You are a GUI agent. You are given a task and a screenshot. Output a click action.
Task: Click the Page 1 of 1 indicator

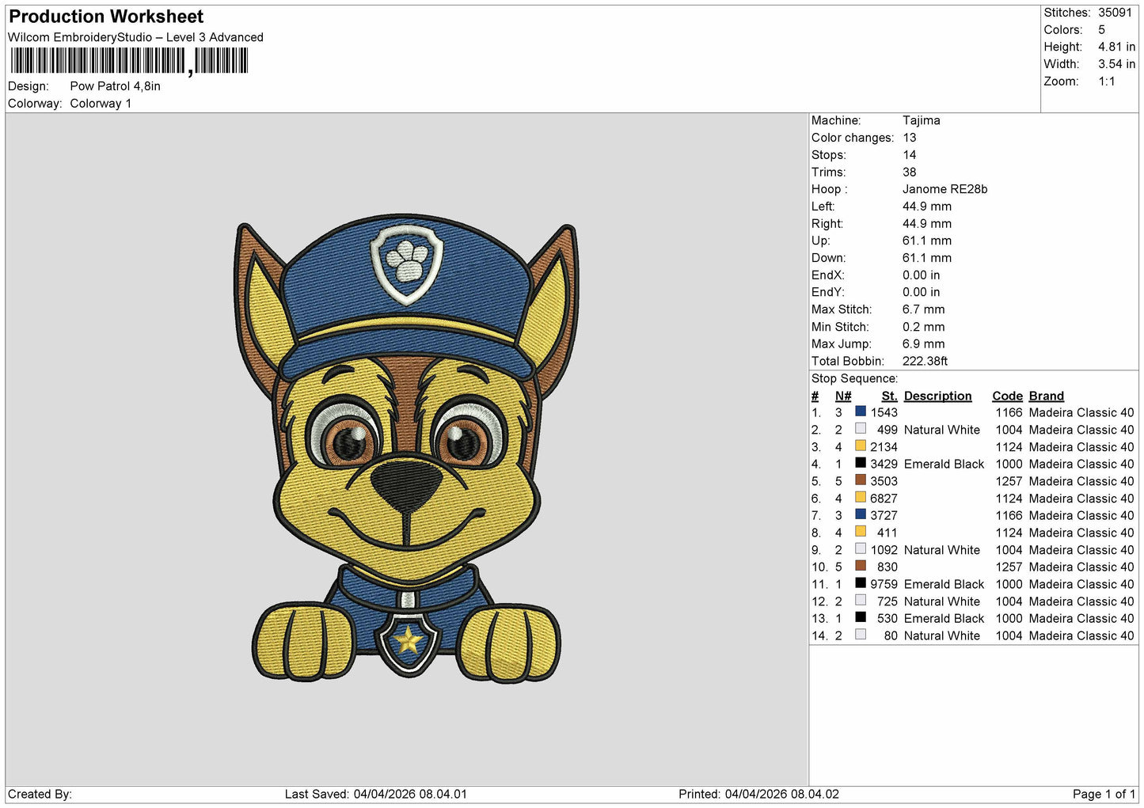1104,794
